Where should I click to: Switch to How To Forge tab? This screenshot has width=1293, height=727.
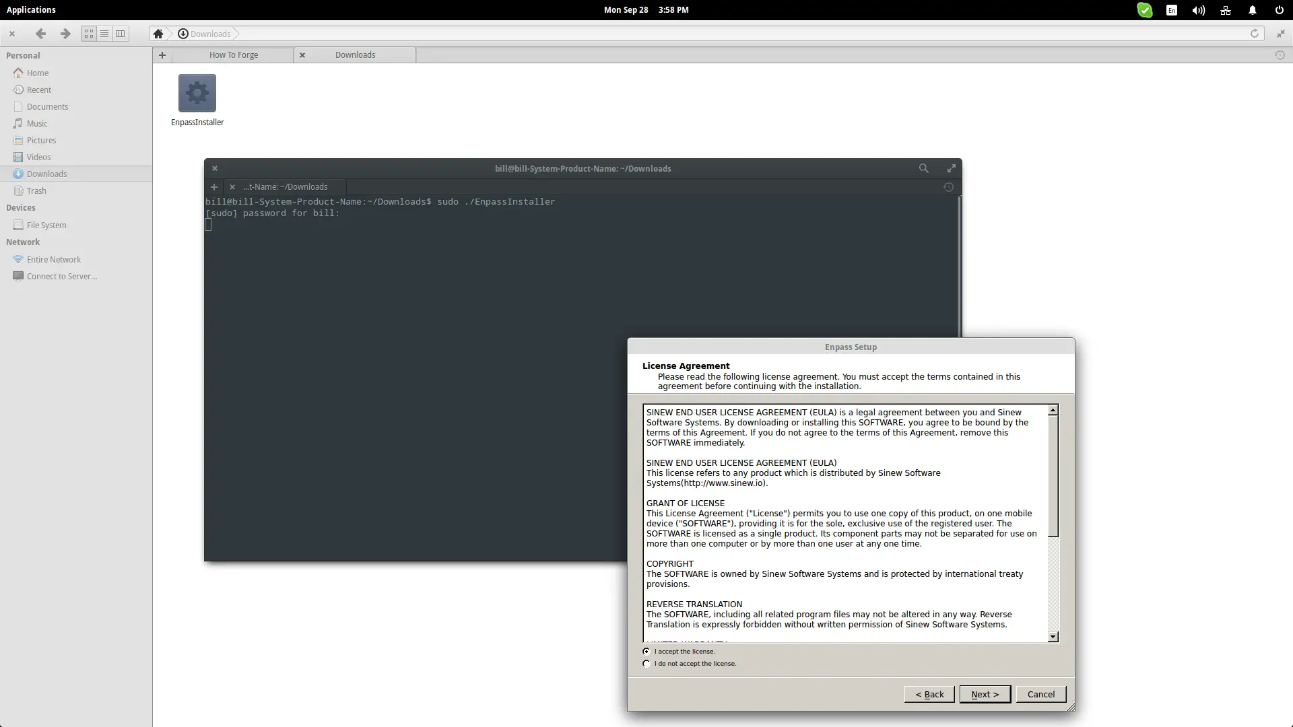click(233, 55)
